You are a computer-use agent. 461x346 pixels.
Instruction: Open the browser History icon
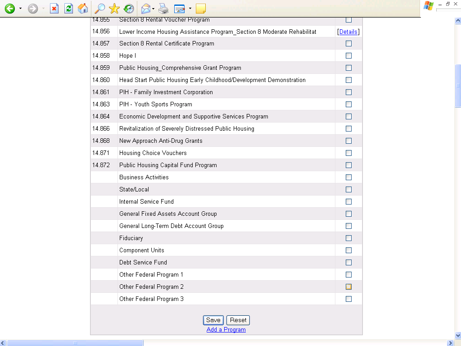[129, 8]
